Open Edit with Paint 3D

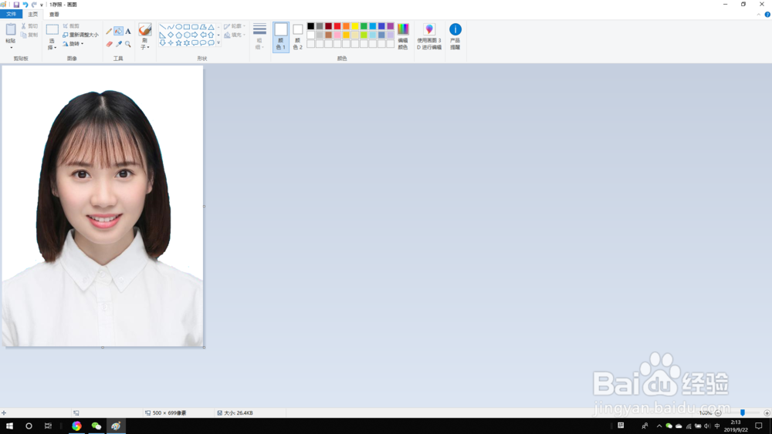[x=428, y=36]
